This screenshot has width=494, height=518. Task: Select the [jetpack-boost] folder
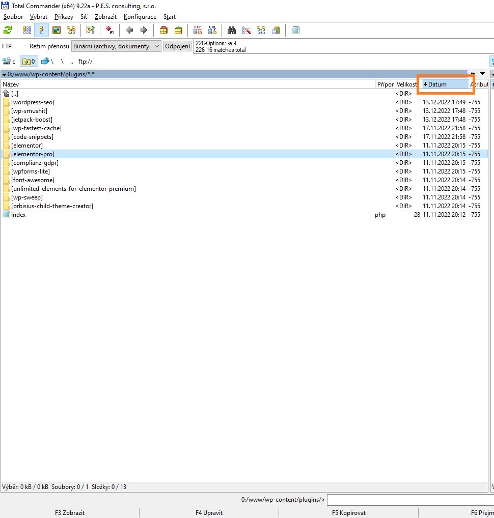[x=244, y=120]
